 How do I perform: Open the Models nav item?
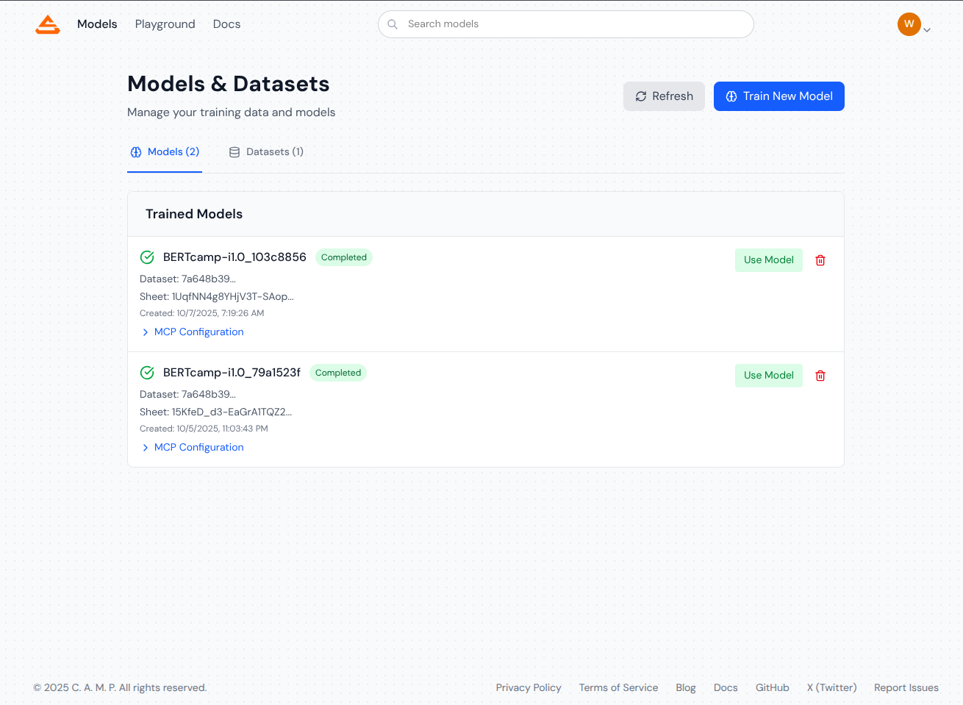[x=97, y=24]
